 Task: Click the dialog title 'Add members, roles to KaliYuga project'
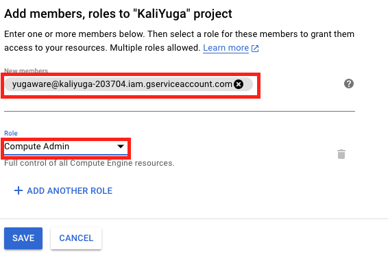[x=118, y=14]
